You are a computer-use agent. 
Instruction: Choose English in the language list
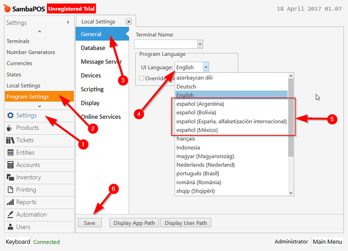[x=231, y=95]
